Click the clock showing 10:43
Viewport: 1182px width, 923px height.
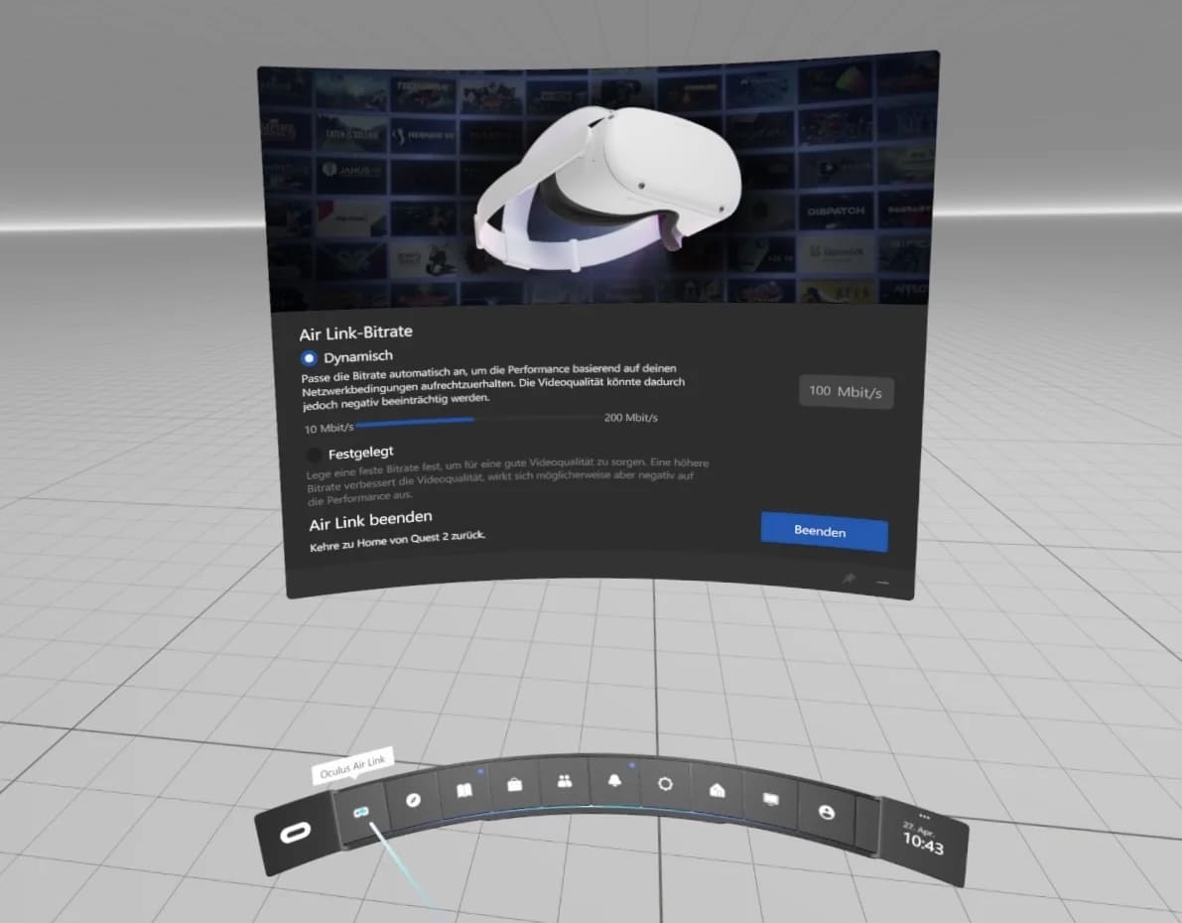click(x=923, y=846)
